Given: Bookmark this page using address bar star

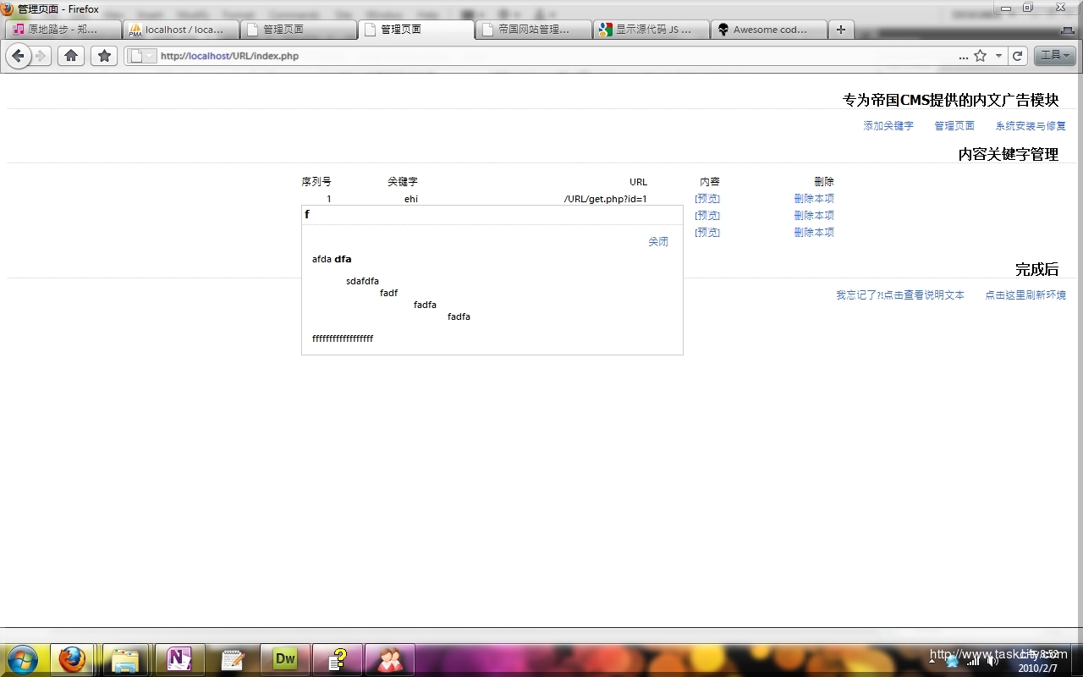Looking at the screenshot, I should pos(980,56).
